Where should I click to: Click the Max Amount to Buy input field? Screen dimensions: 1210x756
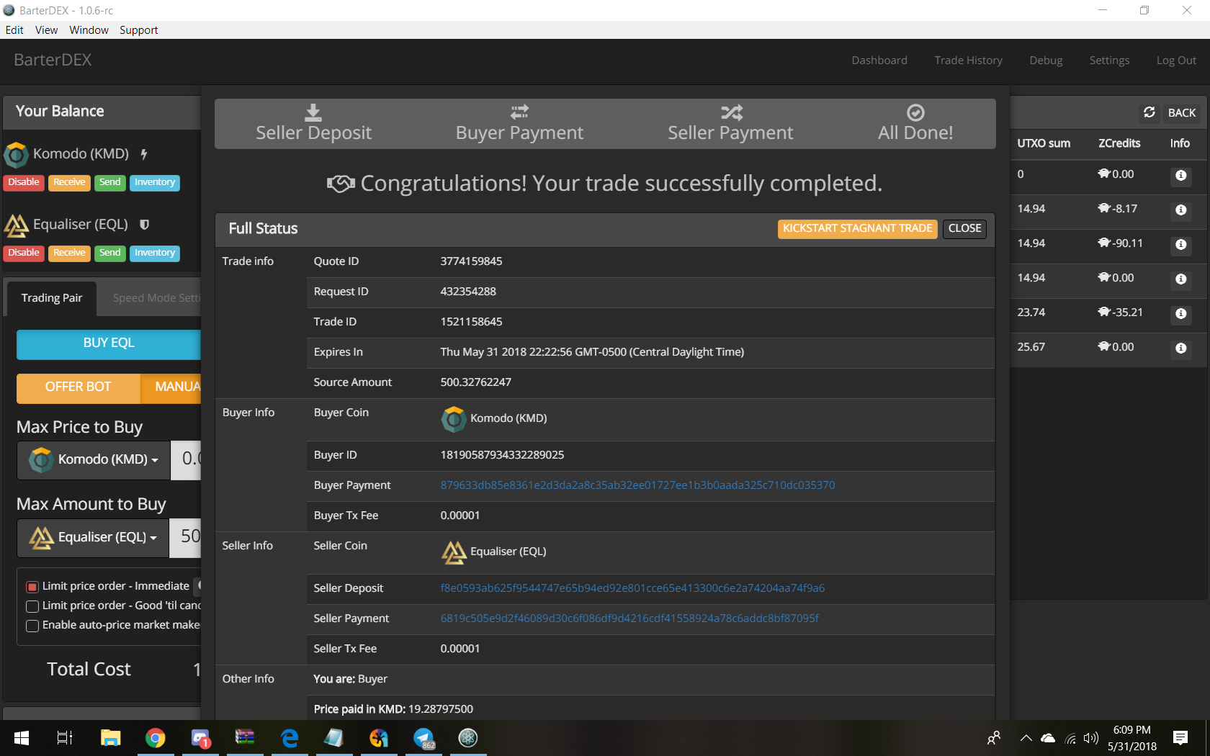click(186, 538)
